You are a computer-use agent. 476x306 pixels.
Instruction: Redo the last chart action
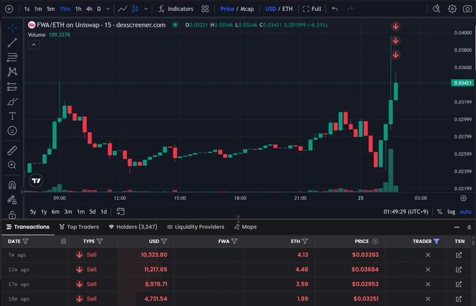pyautogui.click(x=350, y=9)
